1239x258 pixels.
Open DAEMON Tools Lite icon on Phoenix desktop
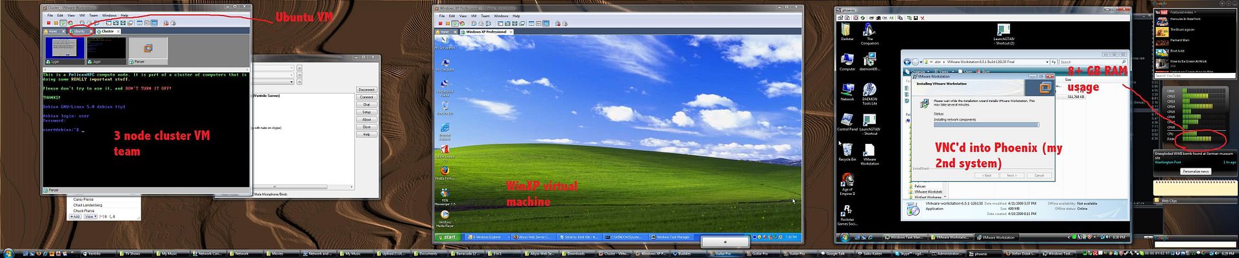[x=869, y=94]
